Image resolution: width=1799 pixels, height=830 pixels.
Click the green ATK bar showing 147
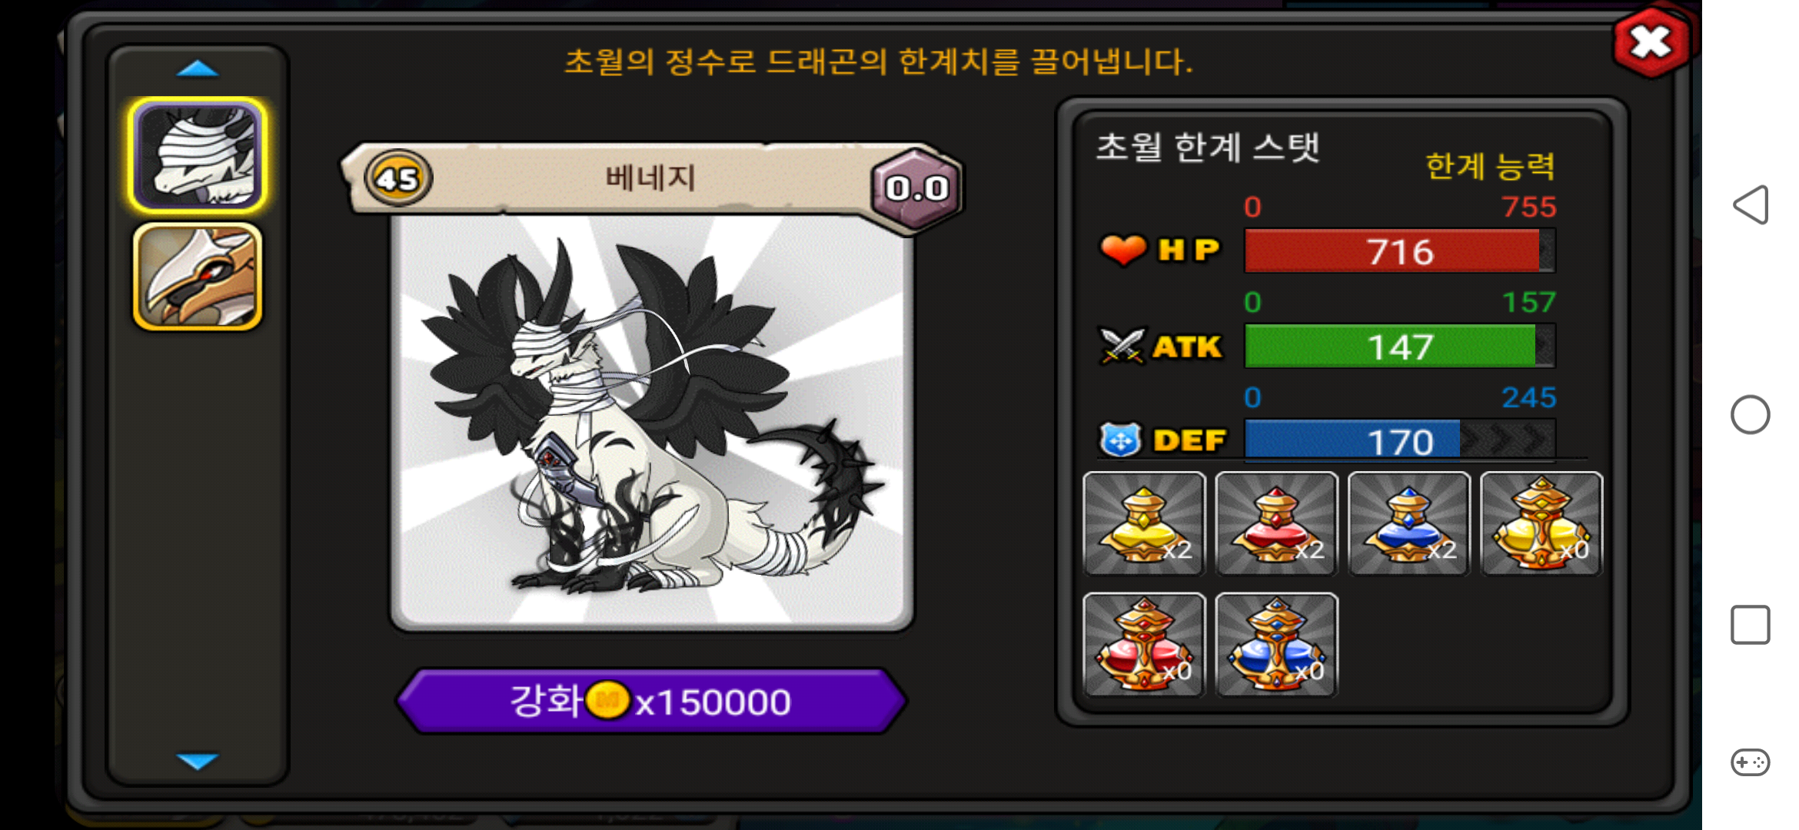tap(1400, 347)
